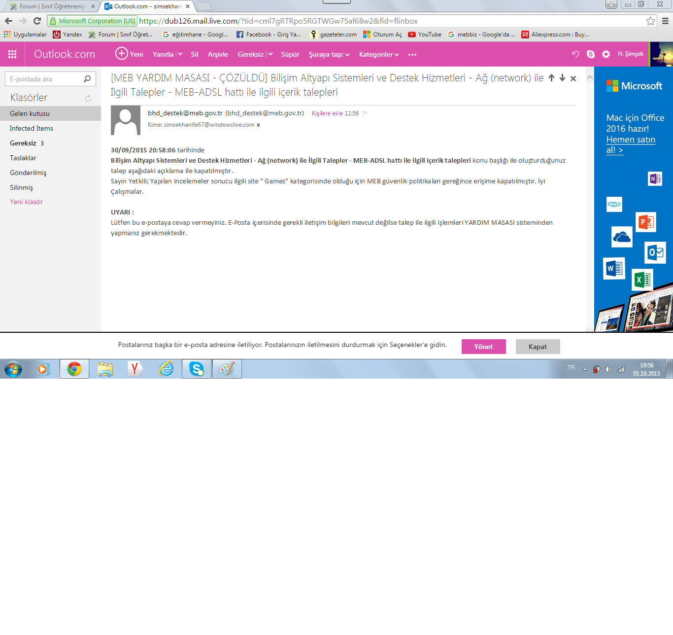Bookmark this page with the star icon

click(x=650, y=21)
